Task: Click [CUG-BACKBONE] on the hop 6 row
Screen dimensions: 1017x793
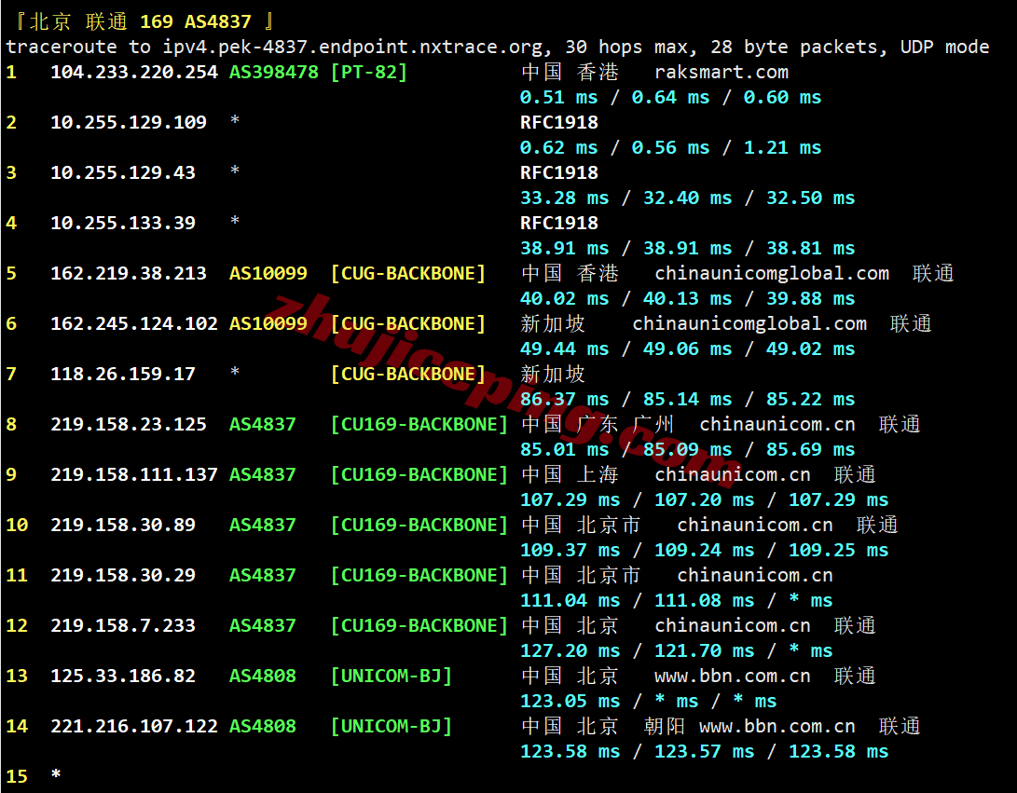Action: (408, 323)
